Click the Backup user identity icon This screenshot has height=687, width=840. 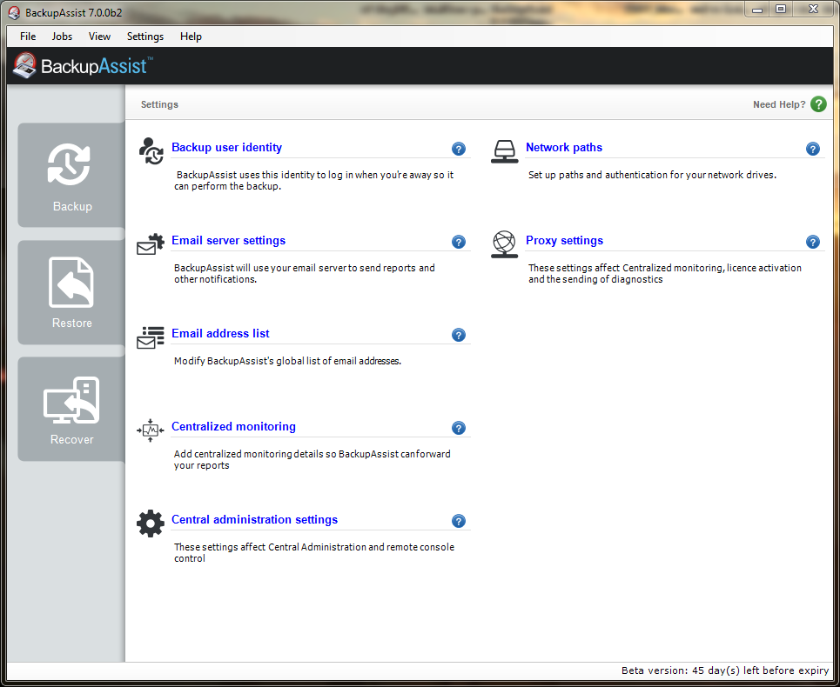151,151
